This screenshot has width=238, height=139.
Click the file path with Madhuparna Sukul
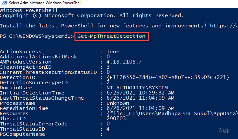(x=172, y=114)
